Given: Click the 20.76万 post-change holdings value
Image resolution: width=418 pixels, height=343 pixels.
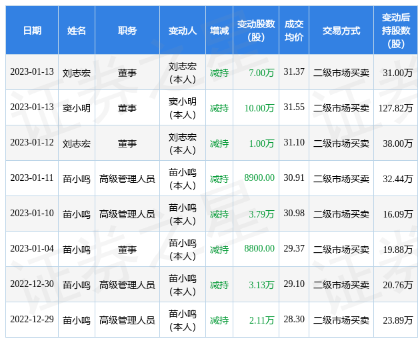Looking at the screenshot, I should point(398,285).
